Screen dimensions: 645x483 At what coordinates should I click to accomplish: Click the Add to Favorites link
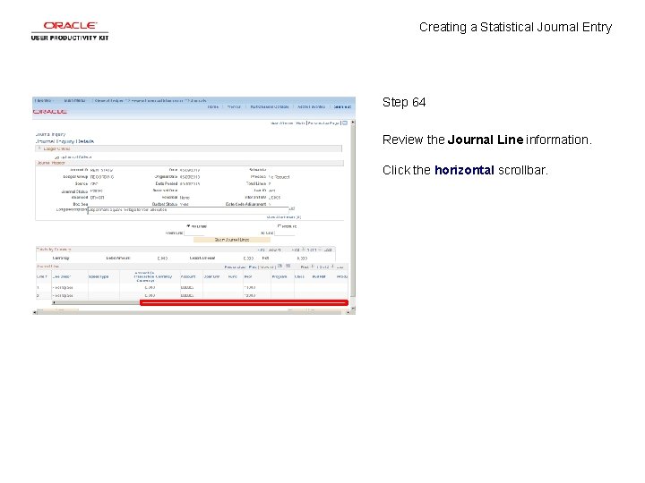311,106
